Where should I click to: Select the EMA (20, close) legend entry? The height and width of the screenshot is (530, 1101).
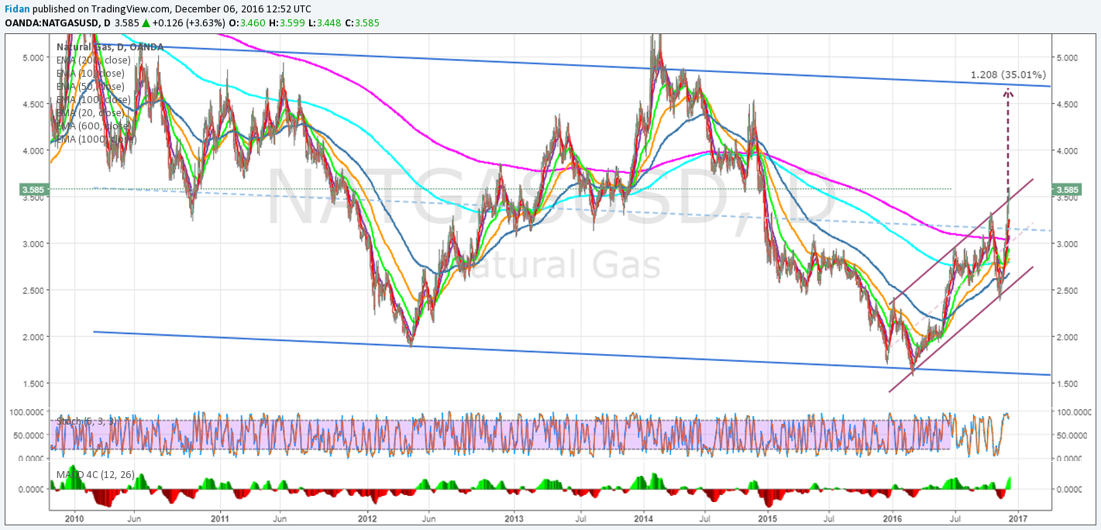click(91, 113)
